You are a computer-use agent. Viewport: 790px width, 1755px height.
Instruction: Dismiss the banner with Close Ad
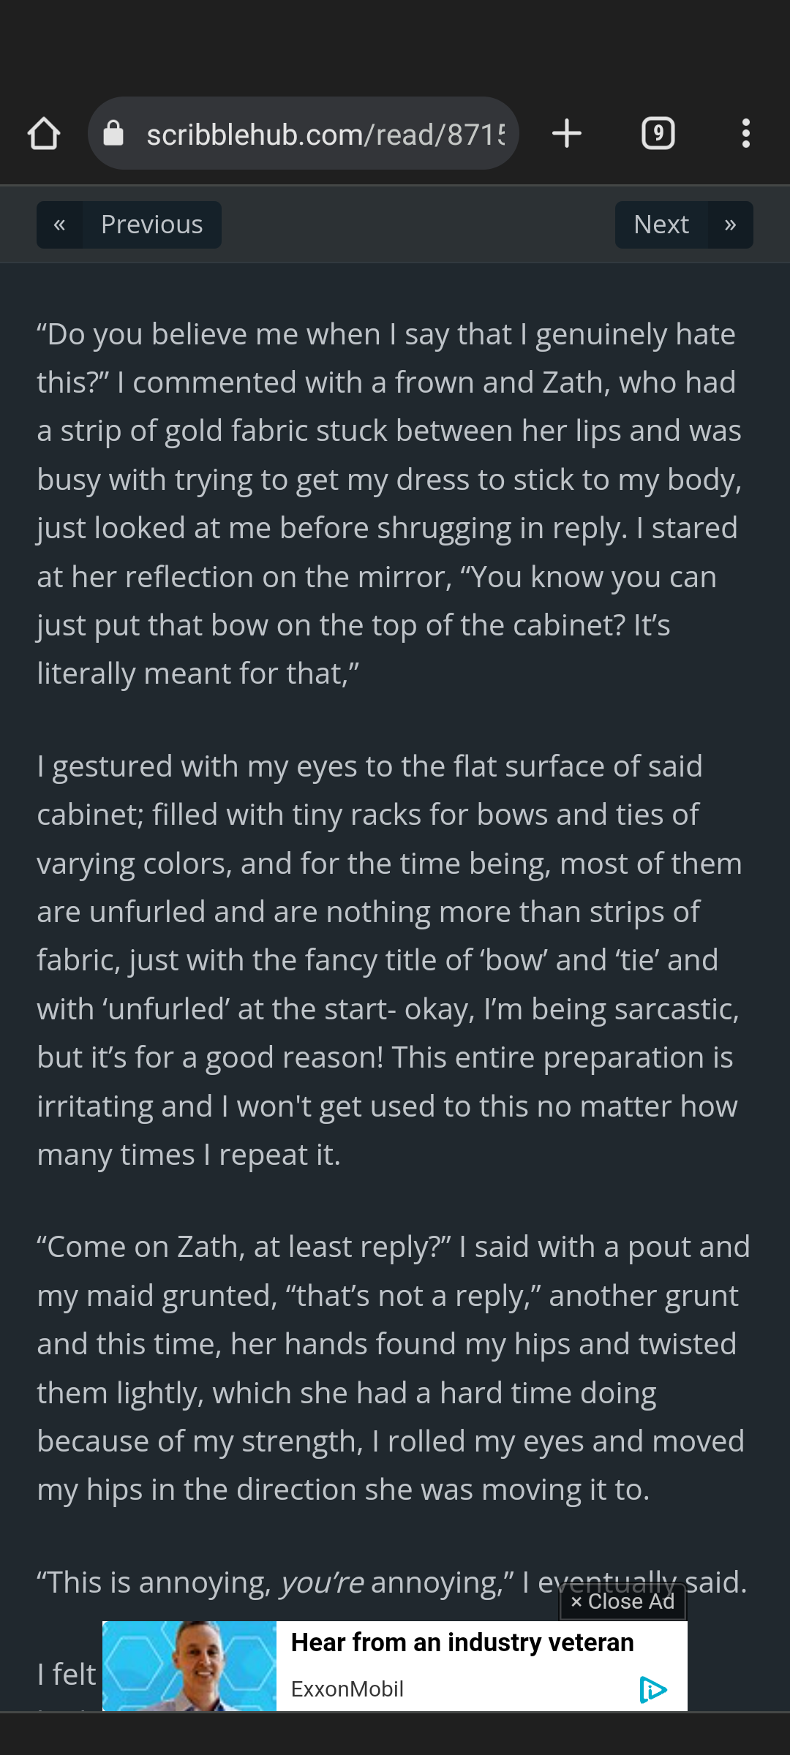pyautogui.click(x=623, y=1601)
